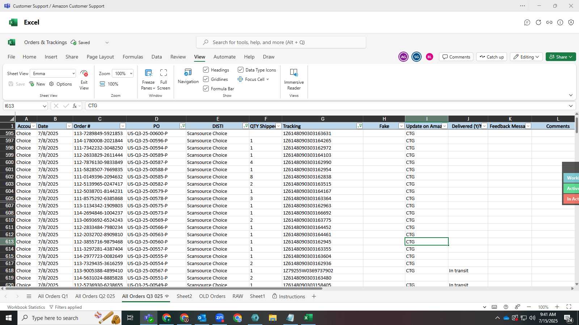Copy link icon in top right

[x=549, y=22]
